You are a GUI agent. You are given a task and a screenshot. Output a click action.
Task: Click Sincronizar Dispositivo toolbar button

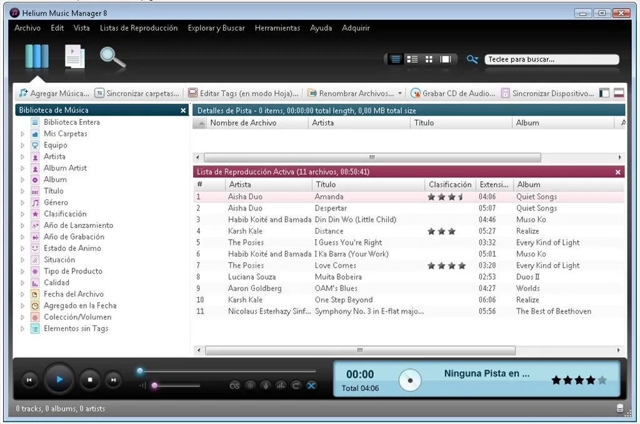coord(547,94)
